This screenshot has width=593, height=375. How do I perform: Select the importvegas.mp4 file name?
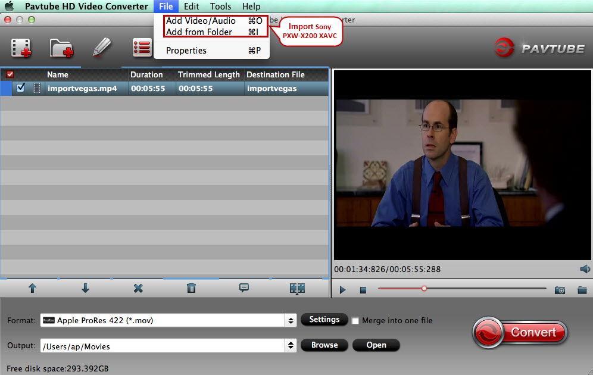tap(82, 89)
